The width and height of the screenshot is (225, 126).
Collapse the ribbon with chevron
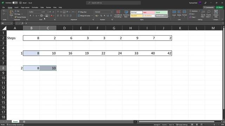[x=222, y=19]
